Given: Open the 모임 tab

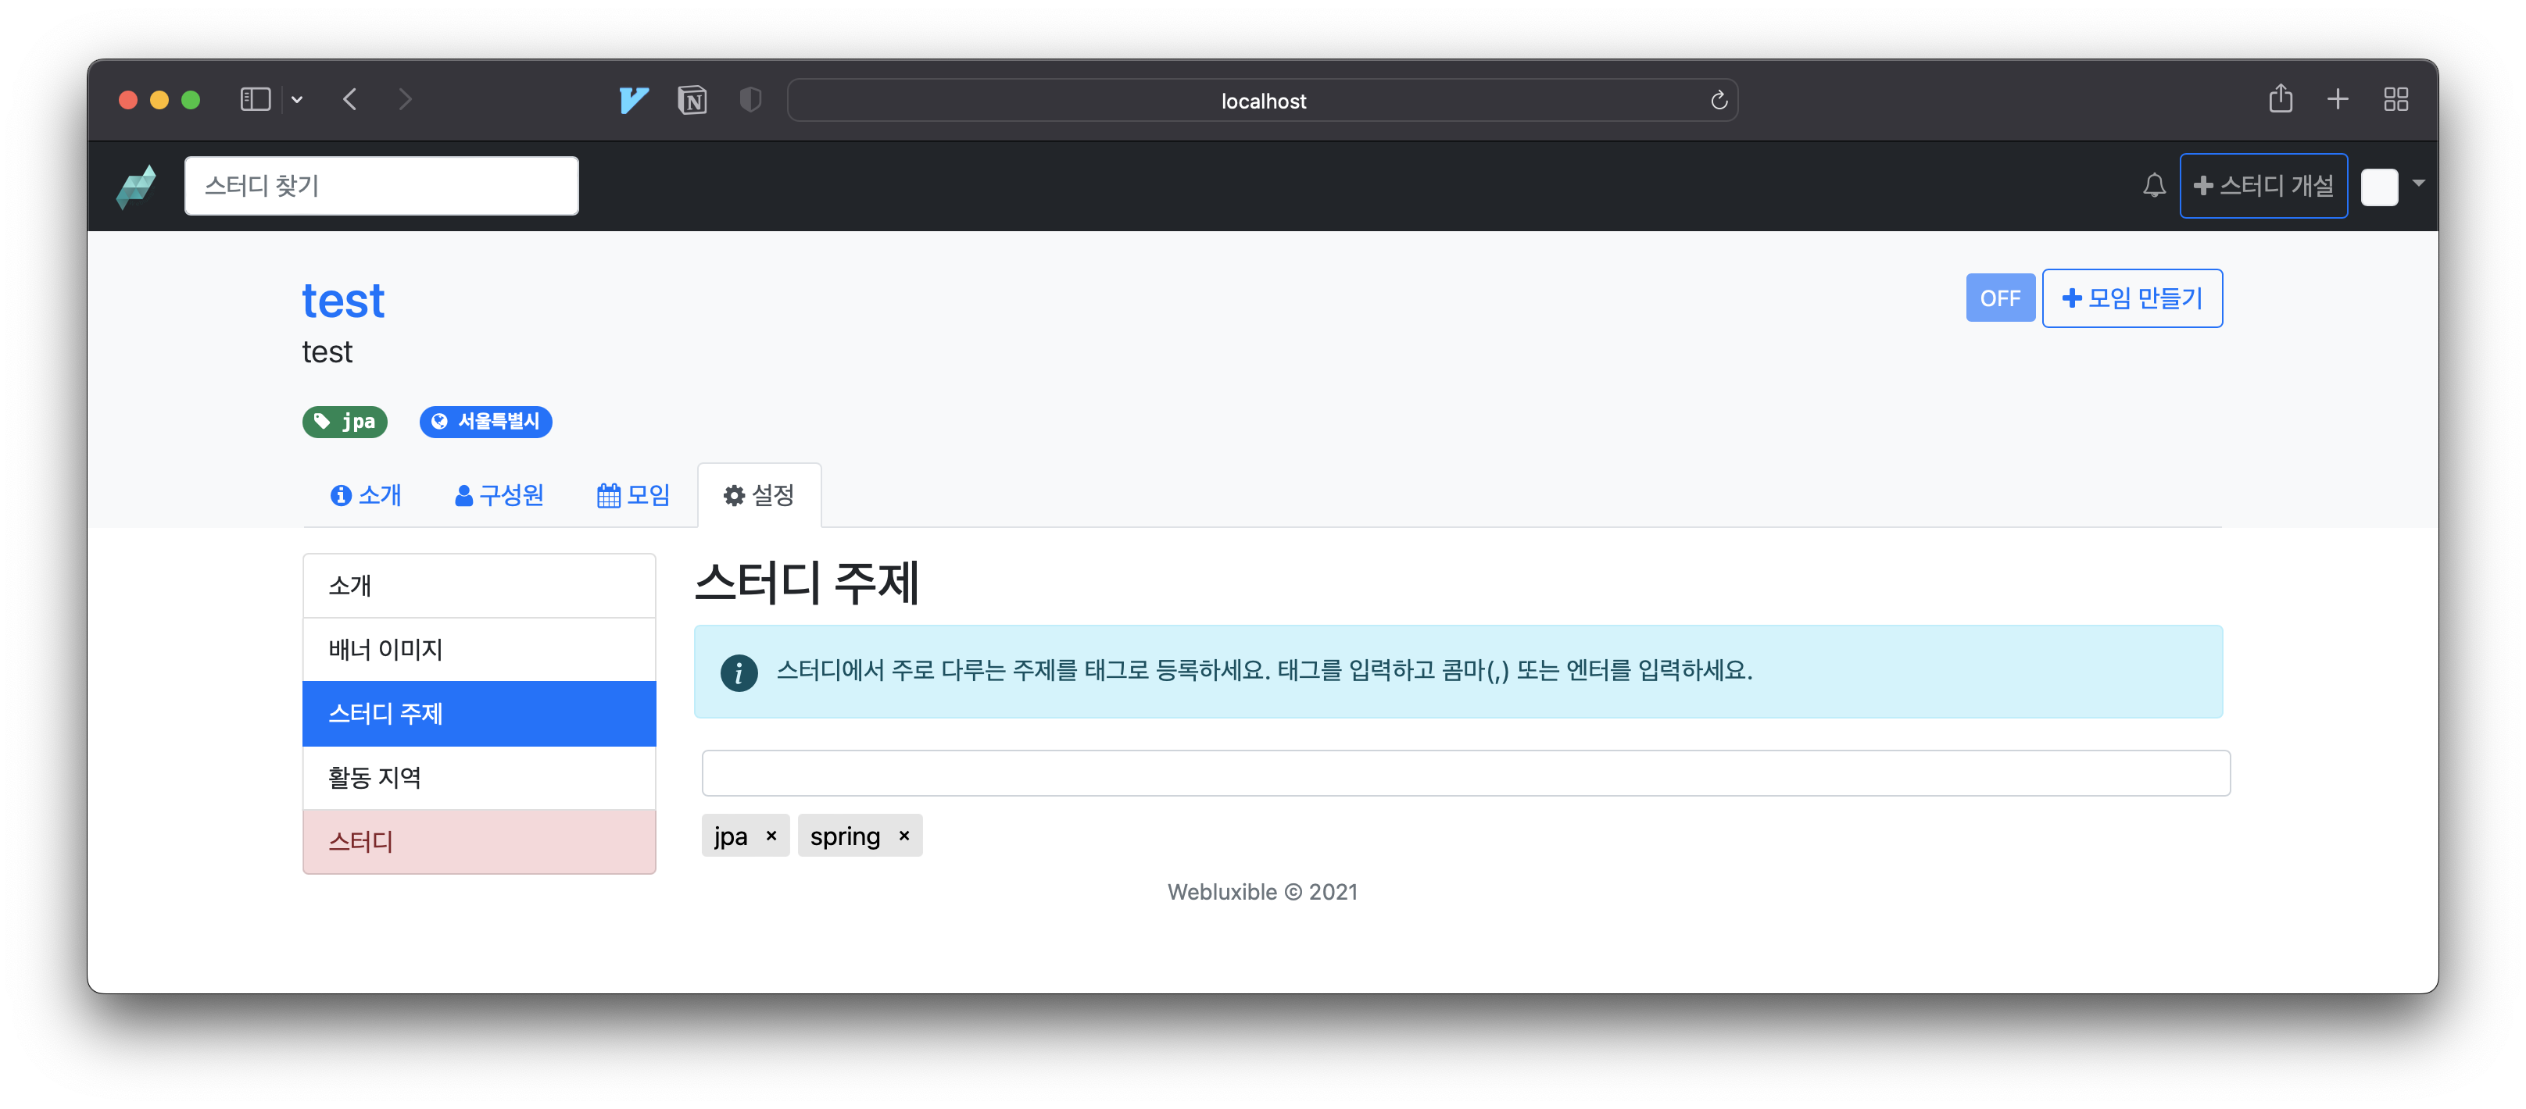Looking at the screenshot, I should coord(634,496).
